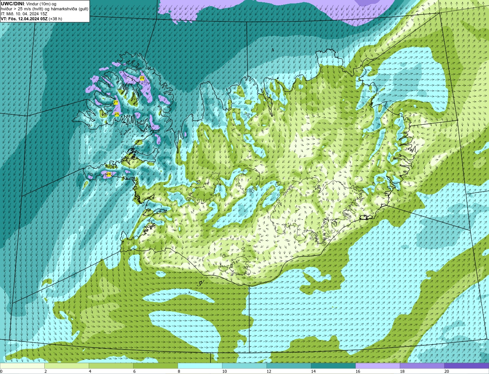The image size is (489, 374).
Task: Pick the 12–14 m/s teal swatch
Action: click(289, 366)
